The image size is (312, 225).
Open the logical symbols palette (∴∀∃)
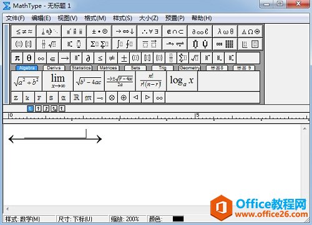click(x=150, y=31)
